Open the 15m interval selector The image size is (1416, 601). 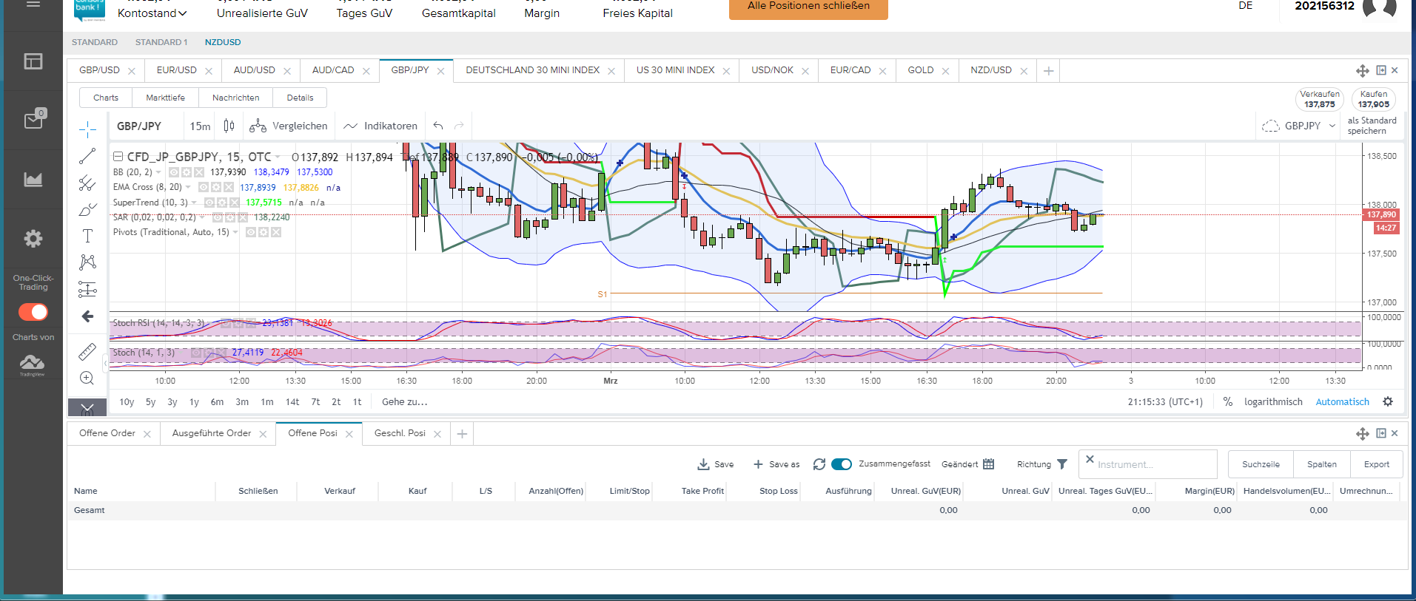click(200, 126)
